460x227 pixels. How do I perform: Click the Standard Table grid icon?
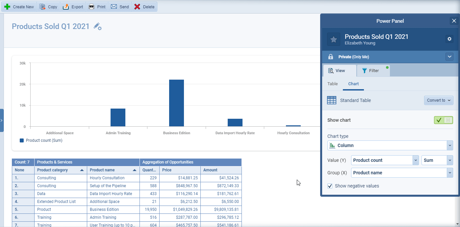[x=332, y=100]
